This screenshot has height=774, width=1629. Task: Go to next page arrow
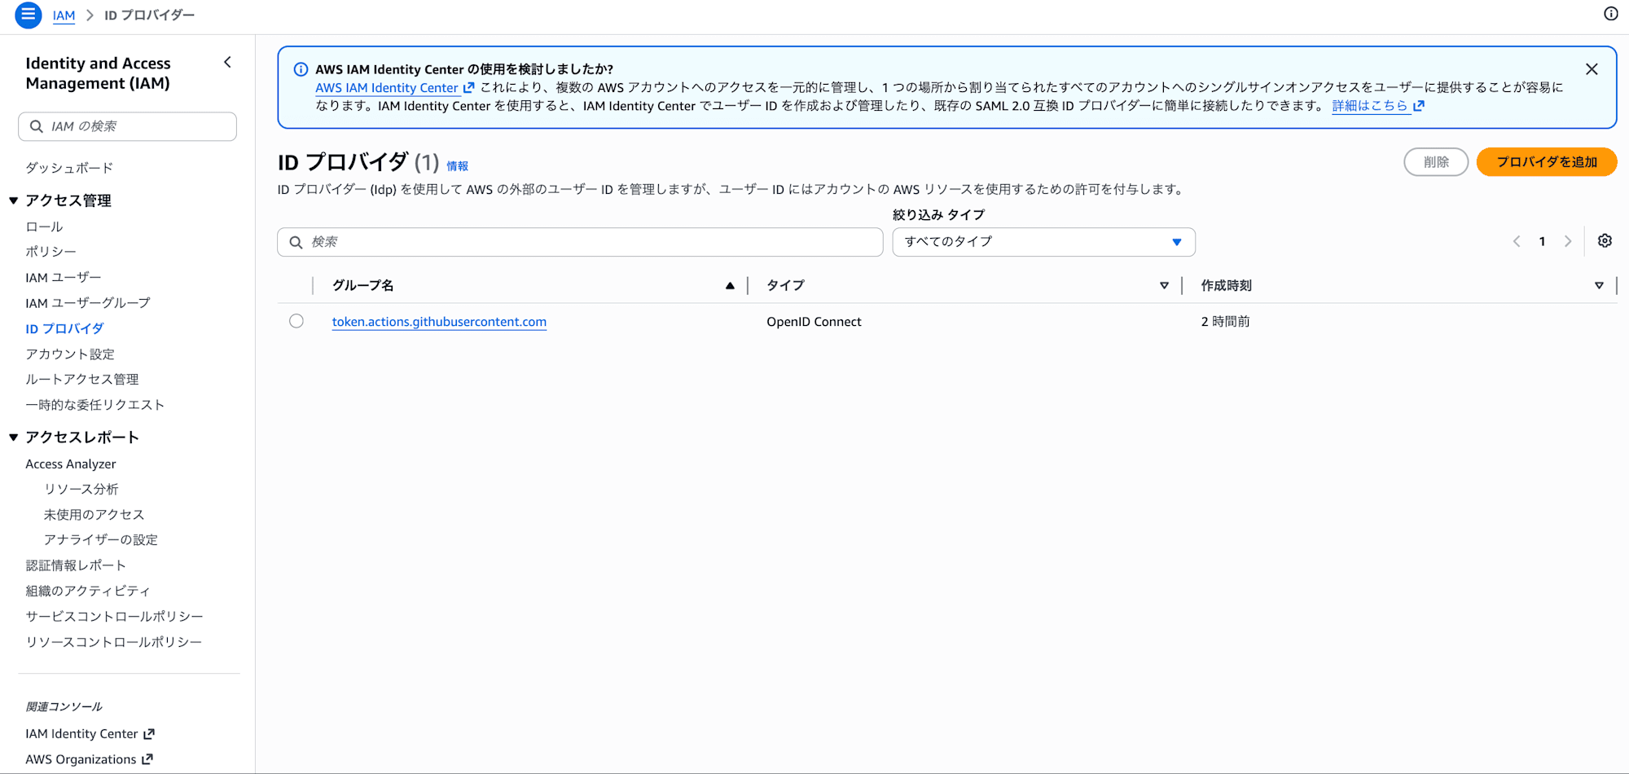click(1568, 241)
